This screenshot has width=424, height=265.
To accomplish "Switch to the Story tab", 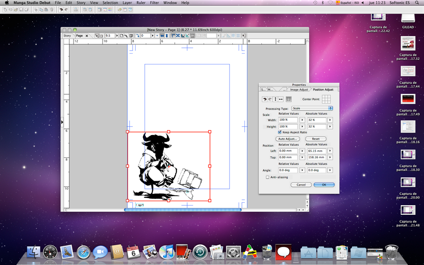I will tap(67, 36).
